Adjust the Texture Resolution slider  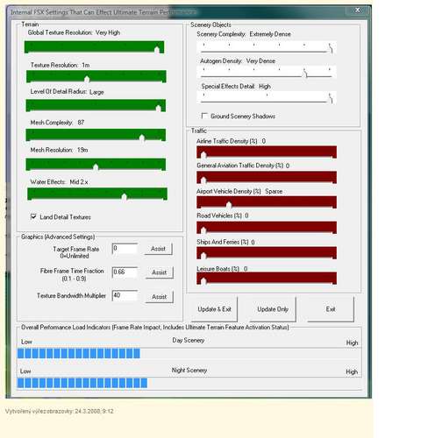(x=96, y=76)
